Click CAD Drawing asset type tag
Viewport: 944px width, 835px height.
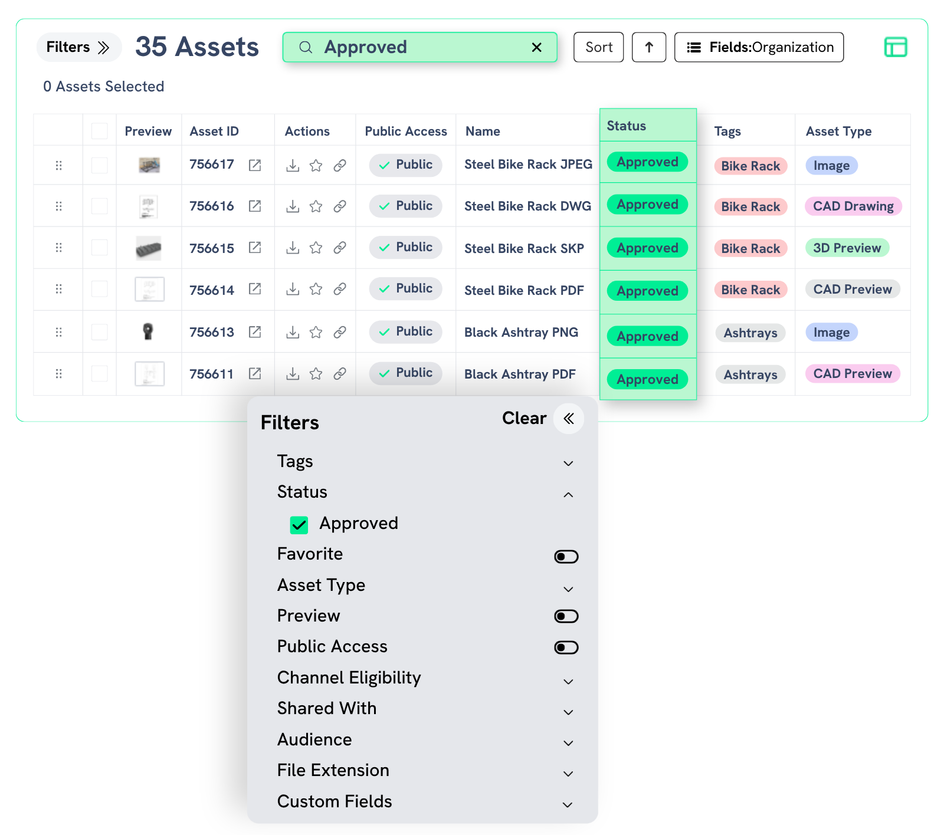(853, 206)
